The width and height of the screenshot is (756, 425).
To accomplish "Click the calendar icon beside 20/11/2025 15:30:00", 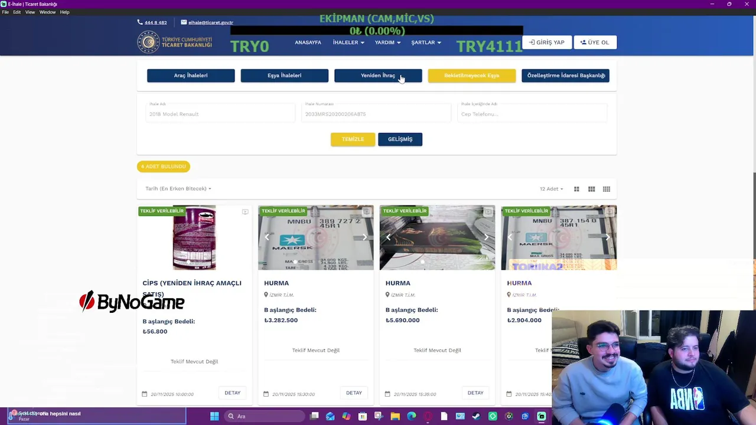I will pos(266,394).
